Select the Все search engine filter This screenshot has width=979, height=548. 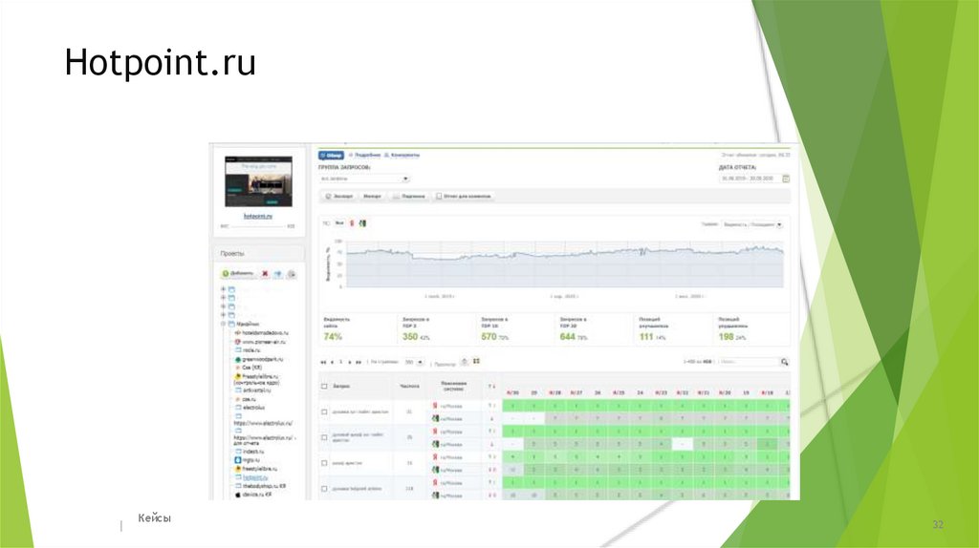click(339, 223)
